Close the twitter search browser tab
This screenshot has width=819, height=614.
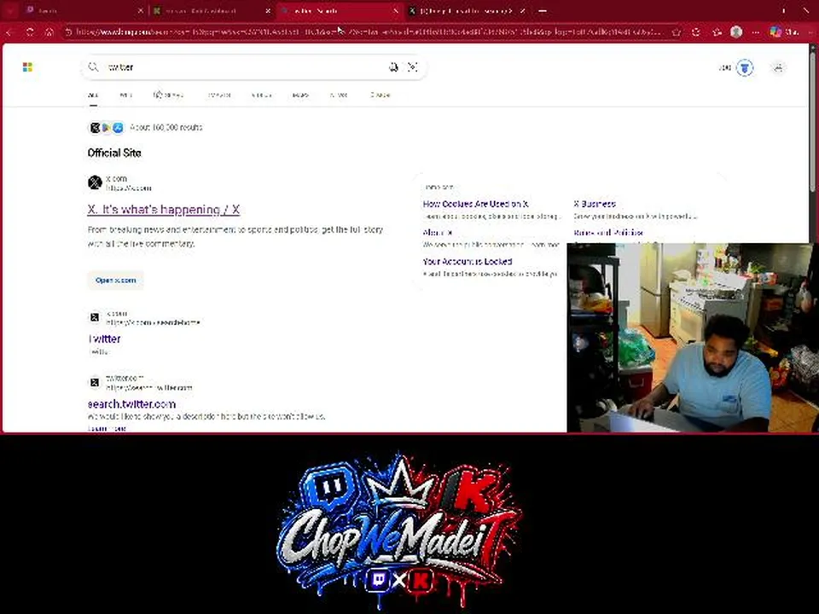[395, 10]
